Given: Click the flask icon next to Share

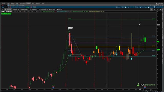Looking at the screenshot, I should pyautogui.click(x=126, y=7).
